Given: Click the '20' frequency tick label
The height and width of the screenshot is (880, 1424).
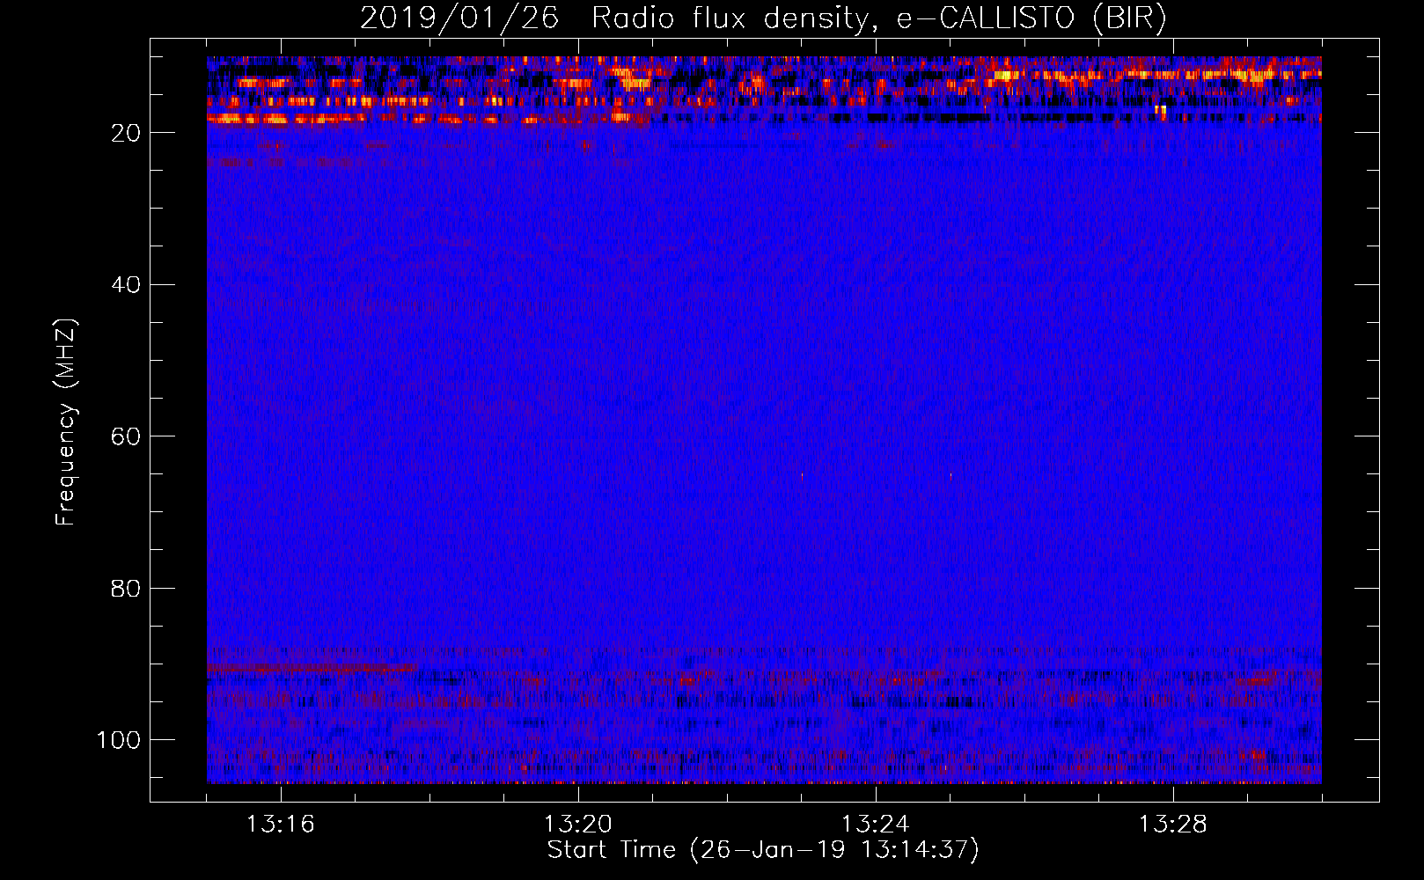Looking at the screenshot, I should [x=126, y=133].
